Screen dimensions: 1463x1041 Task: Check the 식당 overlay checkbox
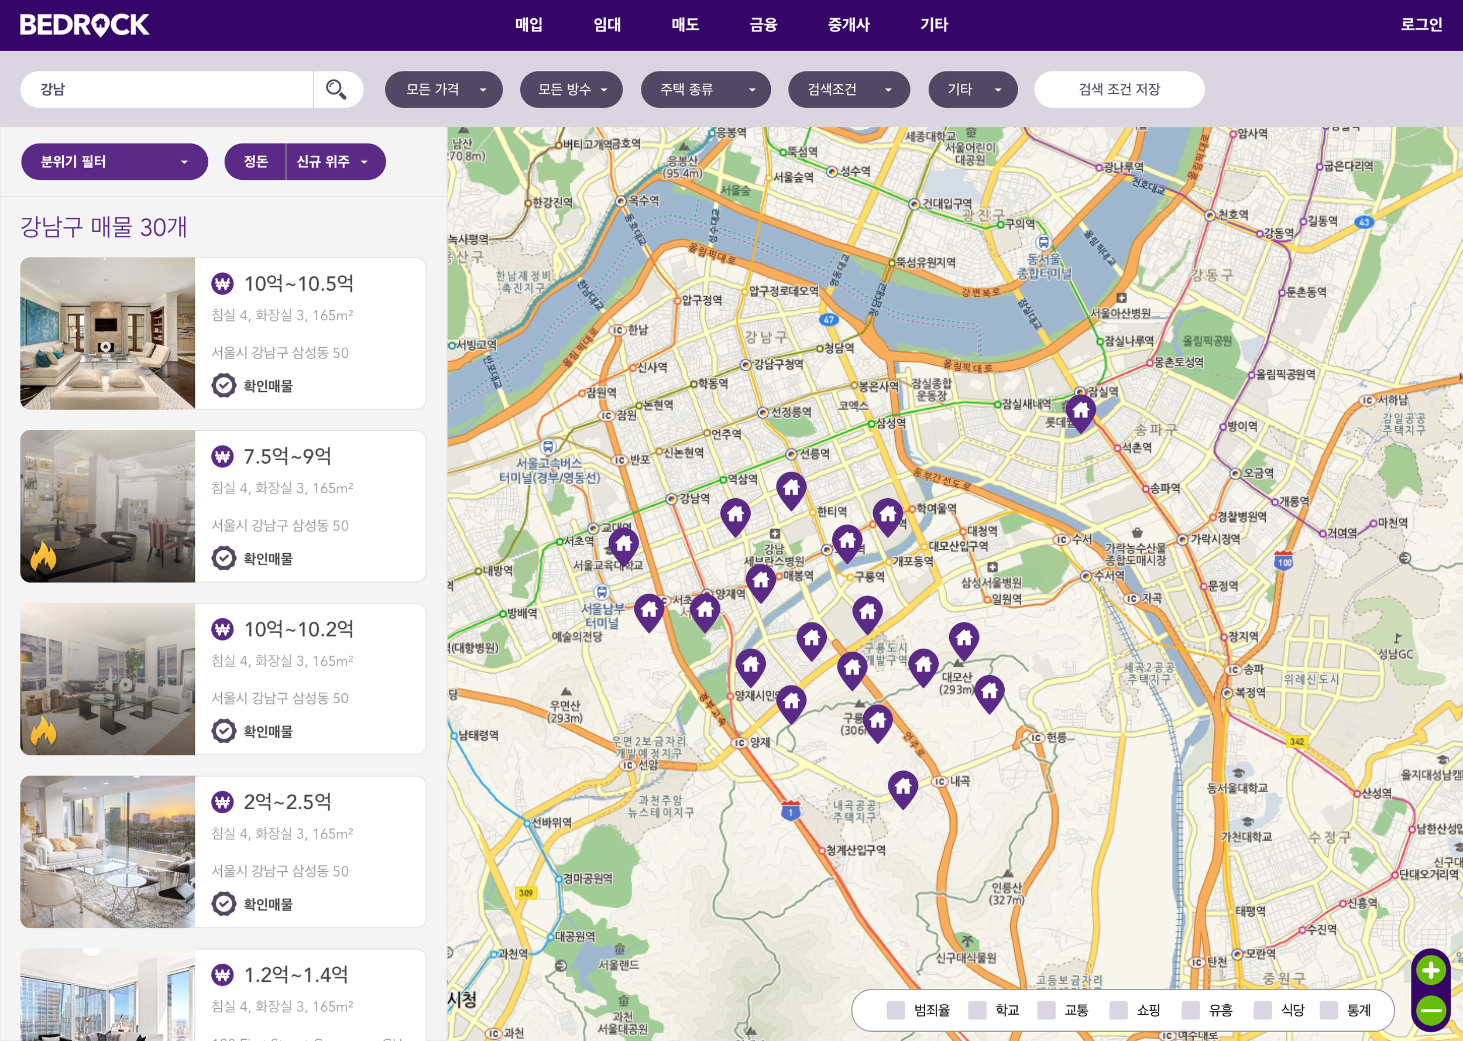click(x=1262, y=1010)
